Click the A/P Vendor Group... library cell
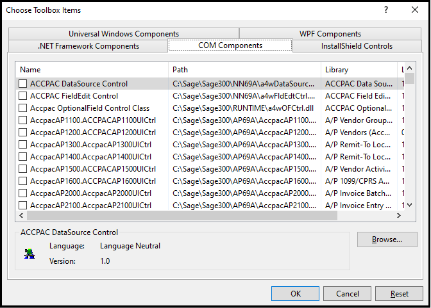431x308 pixels. coord(359,120)
